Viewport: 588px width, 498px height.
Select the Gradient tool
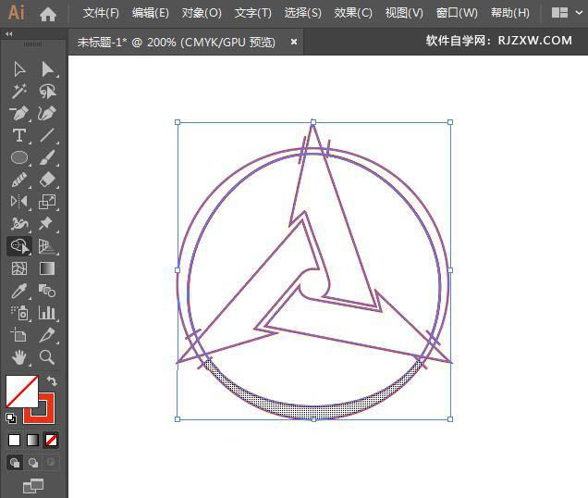tap(47, 268)
